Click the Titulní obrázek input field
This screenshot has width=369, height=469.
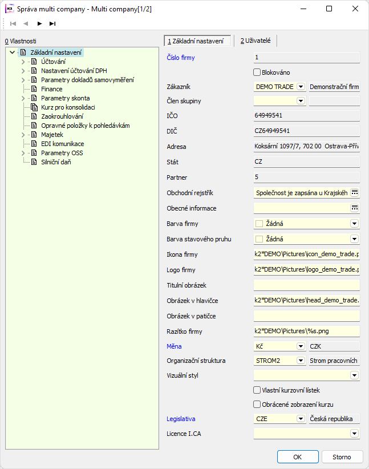pos(306,285)
